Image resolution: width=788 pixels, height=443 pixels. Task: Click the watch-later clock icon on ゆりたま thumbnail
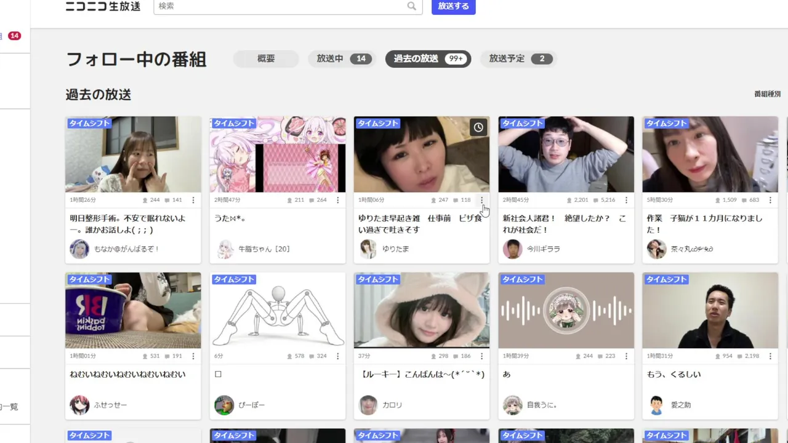(x=478, y=127)
